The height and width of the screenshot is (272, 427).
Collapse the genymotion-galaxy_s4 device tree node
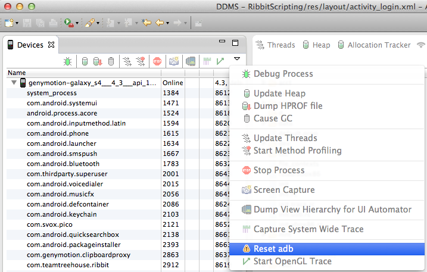pyautogui.click(x=14, y=83)
